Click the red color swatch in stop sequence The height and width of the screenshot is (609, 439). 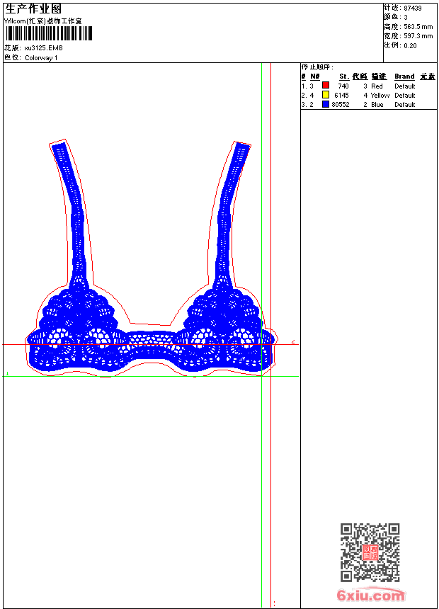[326, 86]
